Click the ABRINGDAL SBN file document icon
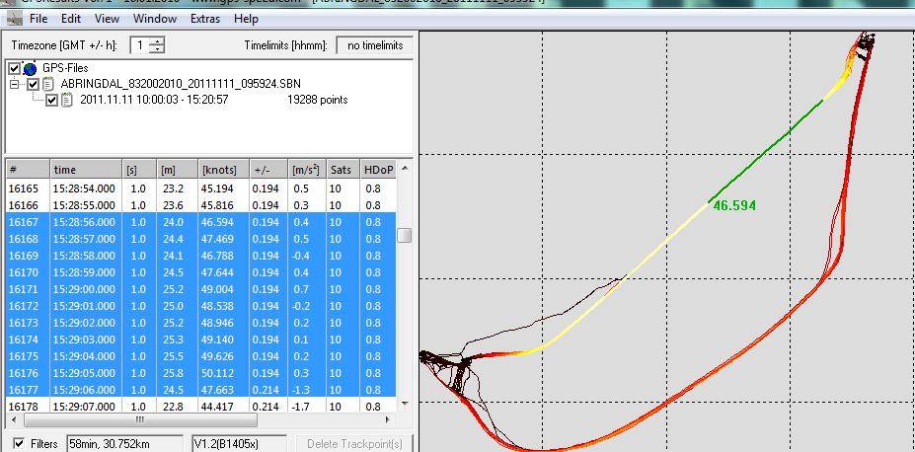This screenshot has height=452, width=915. [48, 84]
